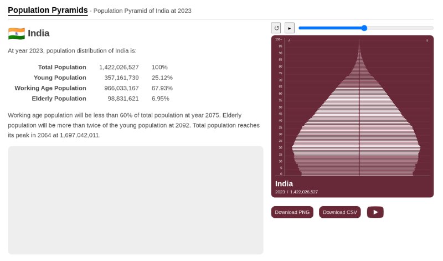Open the Population Pyramids title link
Screen dimensions: 443x261
[x=48, y=10]
